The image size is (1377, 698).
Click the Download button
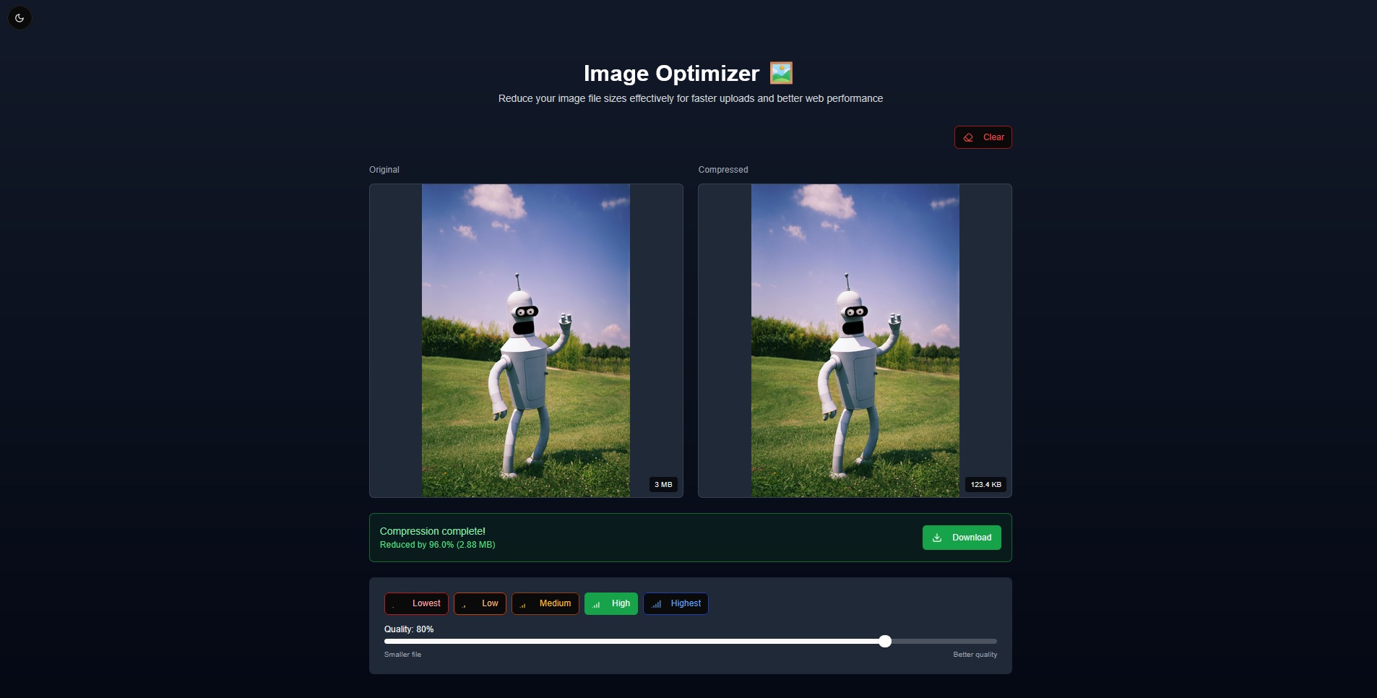pos(962,538)
